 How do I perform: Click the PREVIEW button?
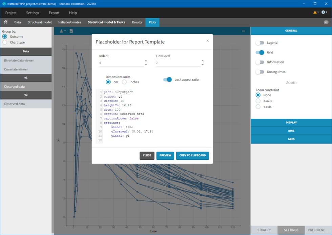(x=165, y=155)
